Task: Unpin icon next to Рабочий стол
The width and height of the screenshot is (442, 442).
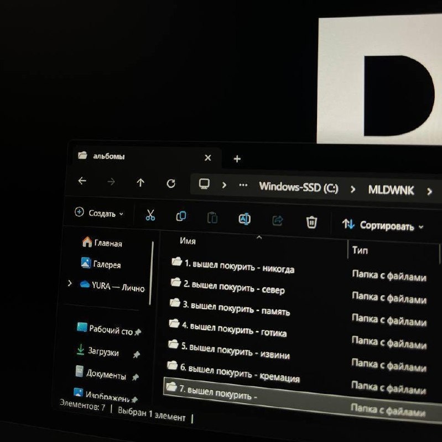Action: tap(138, 333)
